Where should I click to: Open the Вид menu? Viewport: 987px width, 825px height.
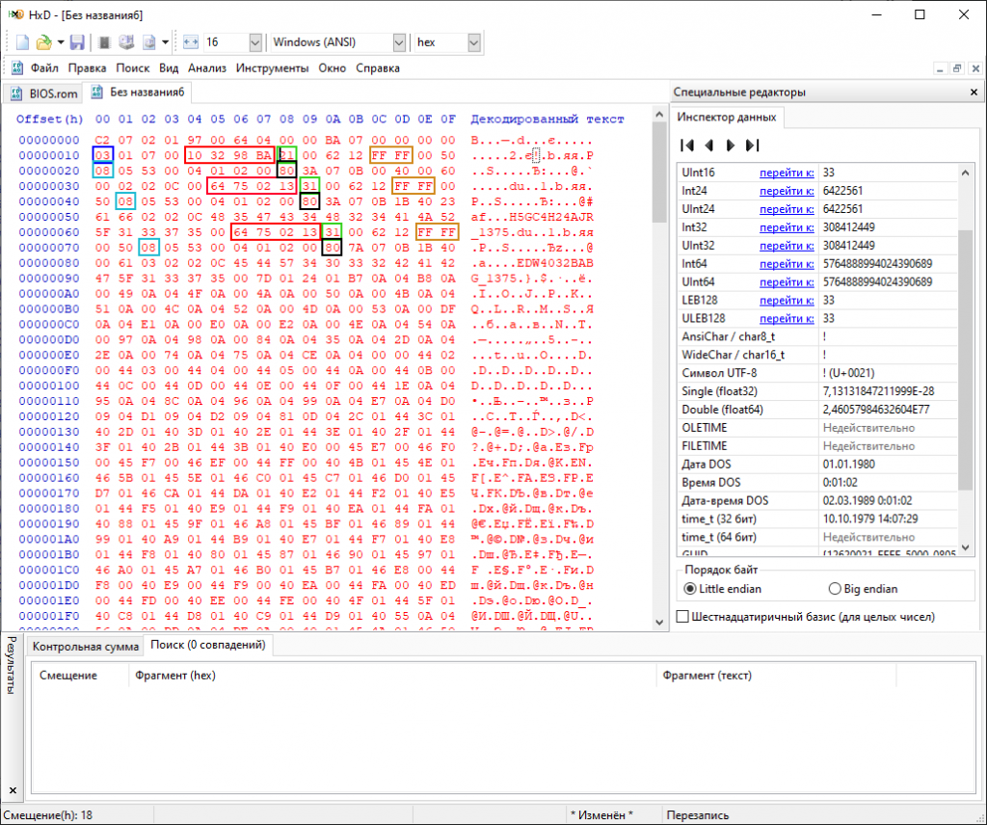[169, 68]
